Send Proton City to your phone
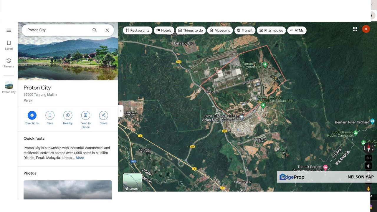This screenshot has width=377, height=212. coord(85,115)
